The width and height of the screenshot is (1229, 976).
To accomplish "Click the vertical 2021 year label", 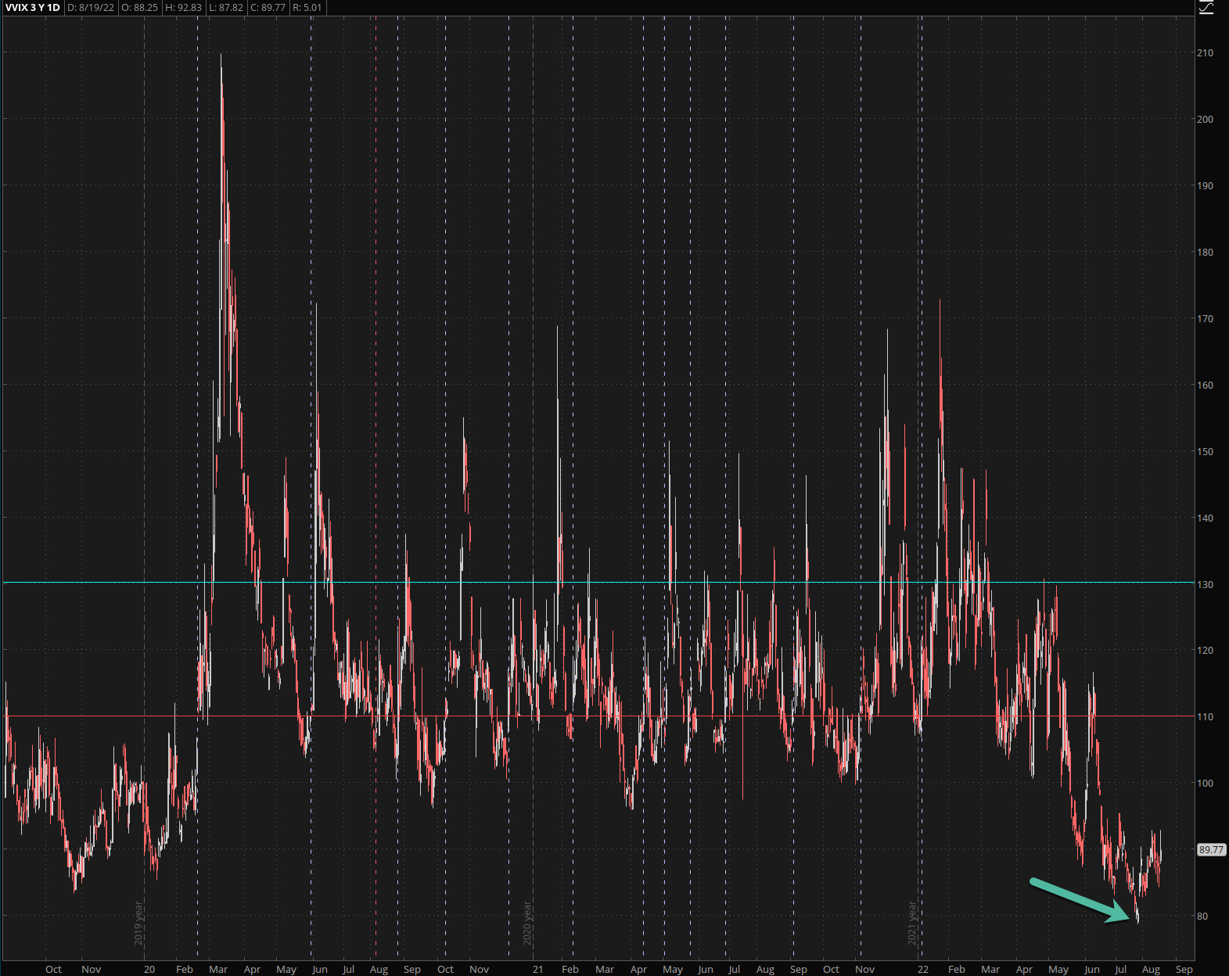I will click(912, 923).
